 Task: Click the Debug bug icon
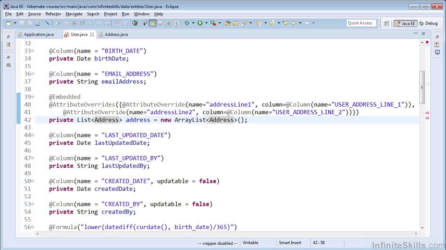point(187,23)
